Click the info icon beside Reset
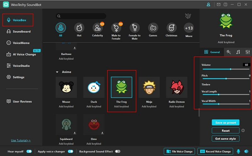The height and width of the screenshot is (156, 252). coord(243,130)
